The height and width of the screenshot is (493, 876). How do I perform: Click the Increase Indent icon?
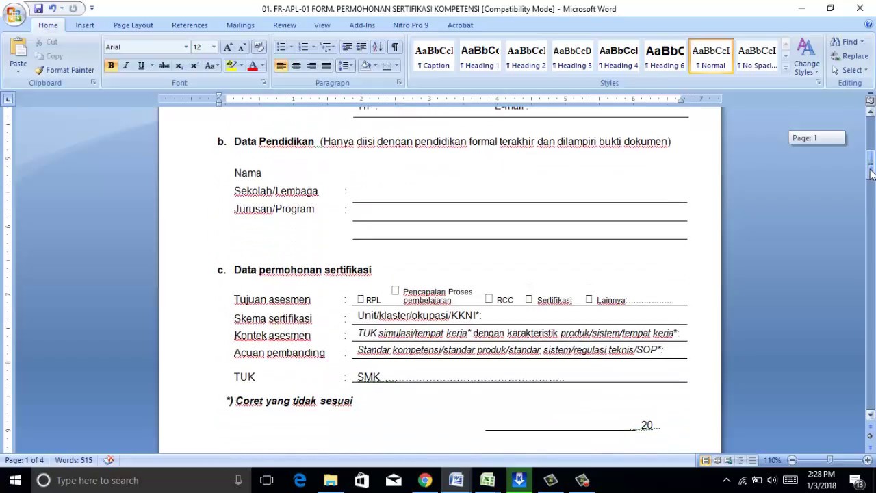(x=362, y=47)
